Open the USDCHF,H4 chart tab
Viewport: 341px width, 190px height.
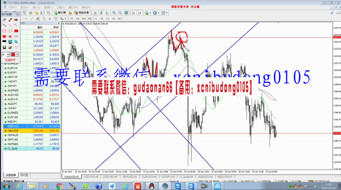[91, 177]
